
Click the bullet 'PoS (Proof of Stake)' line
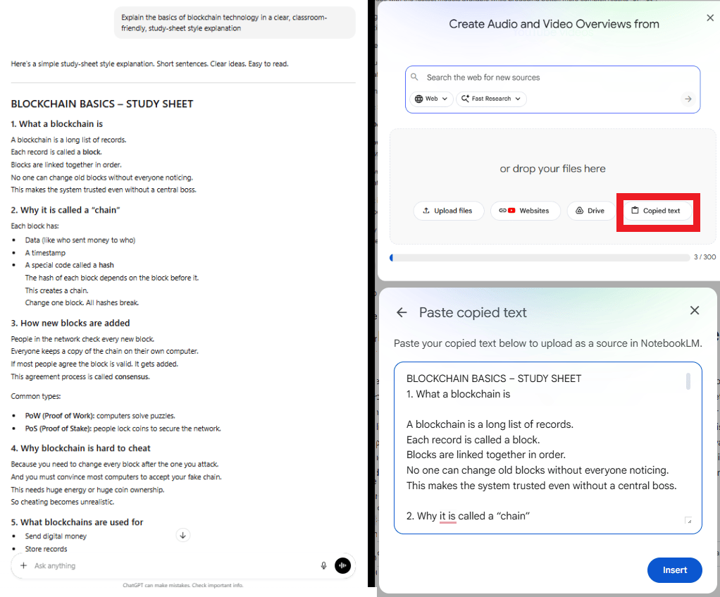123,429
